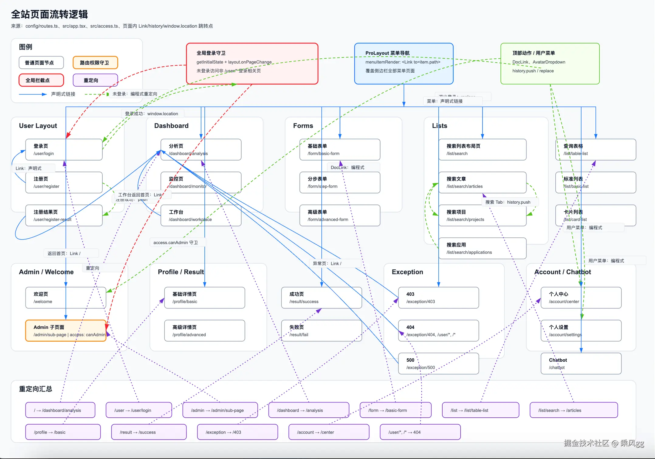Click the /list/search → /articles redirect box

click(574, 410)
